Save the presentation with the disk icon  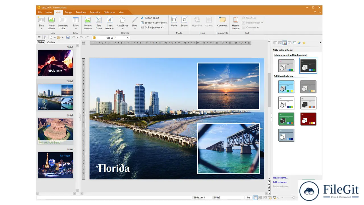click(68, 38)
